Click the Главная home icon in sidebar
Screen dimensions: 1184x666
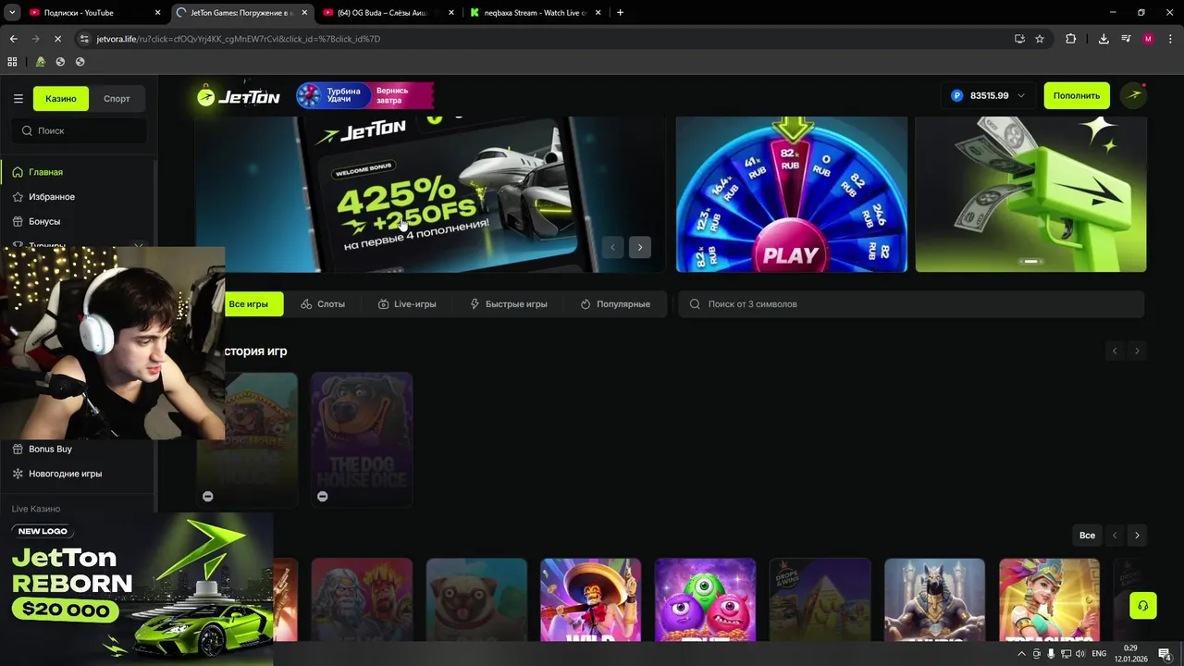(18, 172)
